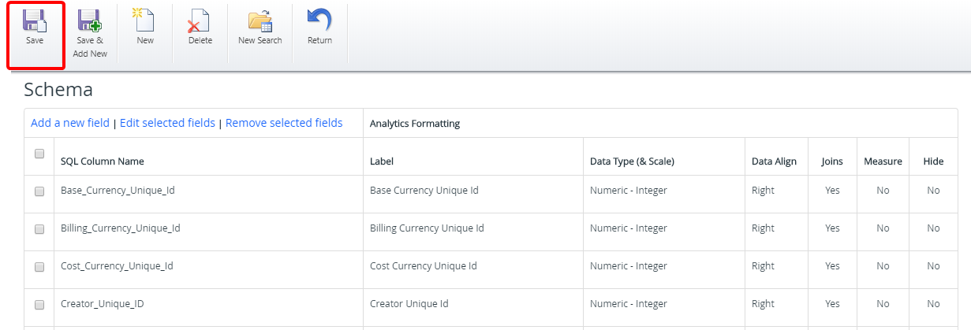Open New Search folder icon
971x330 pixels.
(x=260, y=20)
